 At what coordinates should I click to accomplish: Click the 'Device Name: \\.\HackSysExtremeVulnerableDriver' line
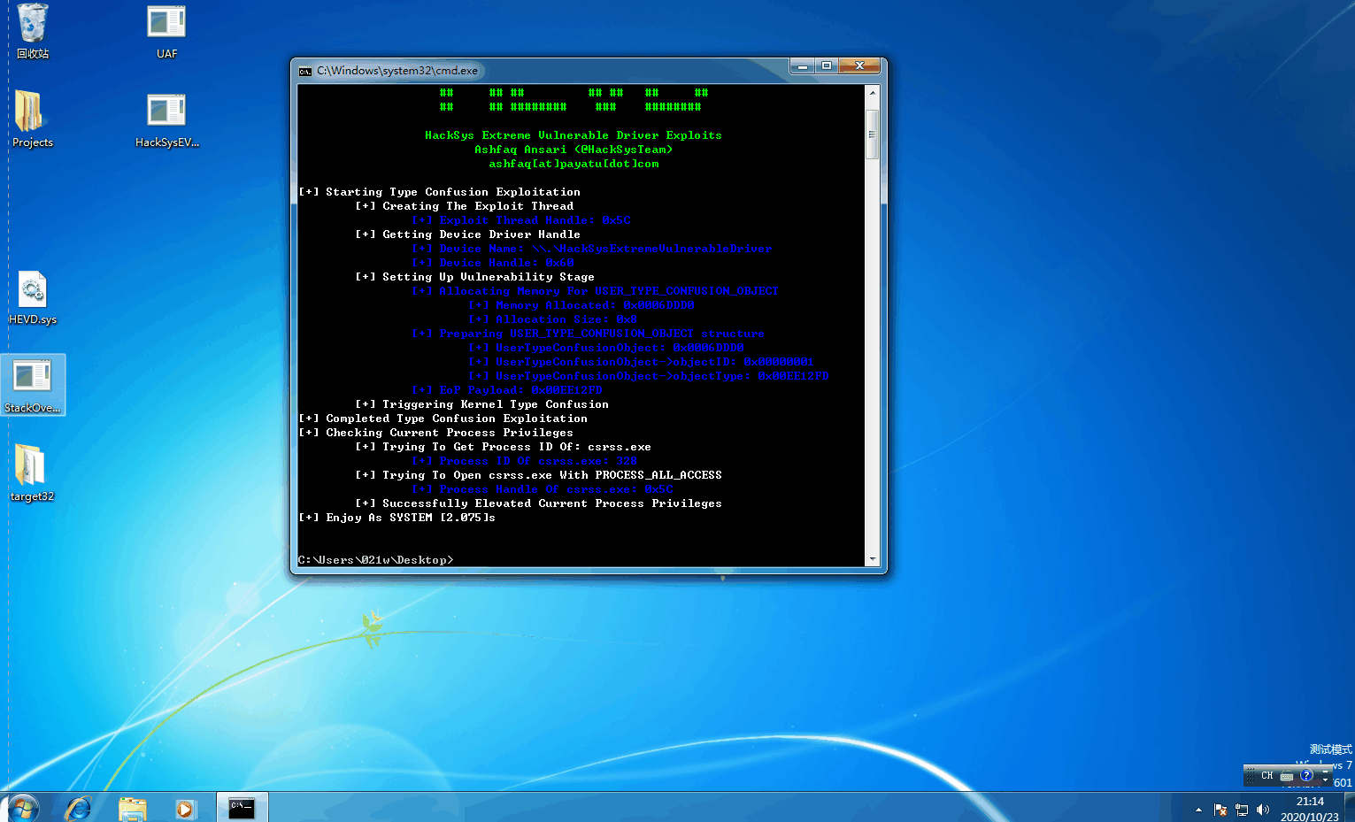[592, 249]
